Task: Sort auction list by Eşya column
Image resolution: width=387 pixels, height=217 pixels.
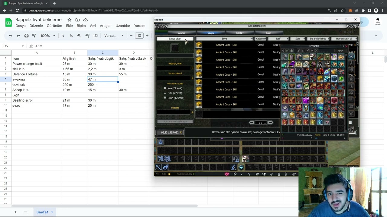Action: point(224,39)
